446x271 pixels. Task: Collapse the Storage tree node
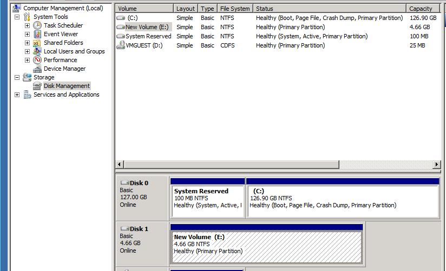17,77
